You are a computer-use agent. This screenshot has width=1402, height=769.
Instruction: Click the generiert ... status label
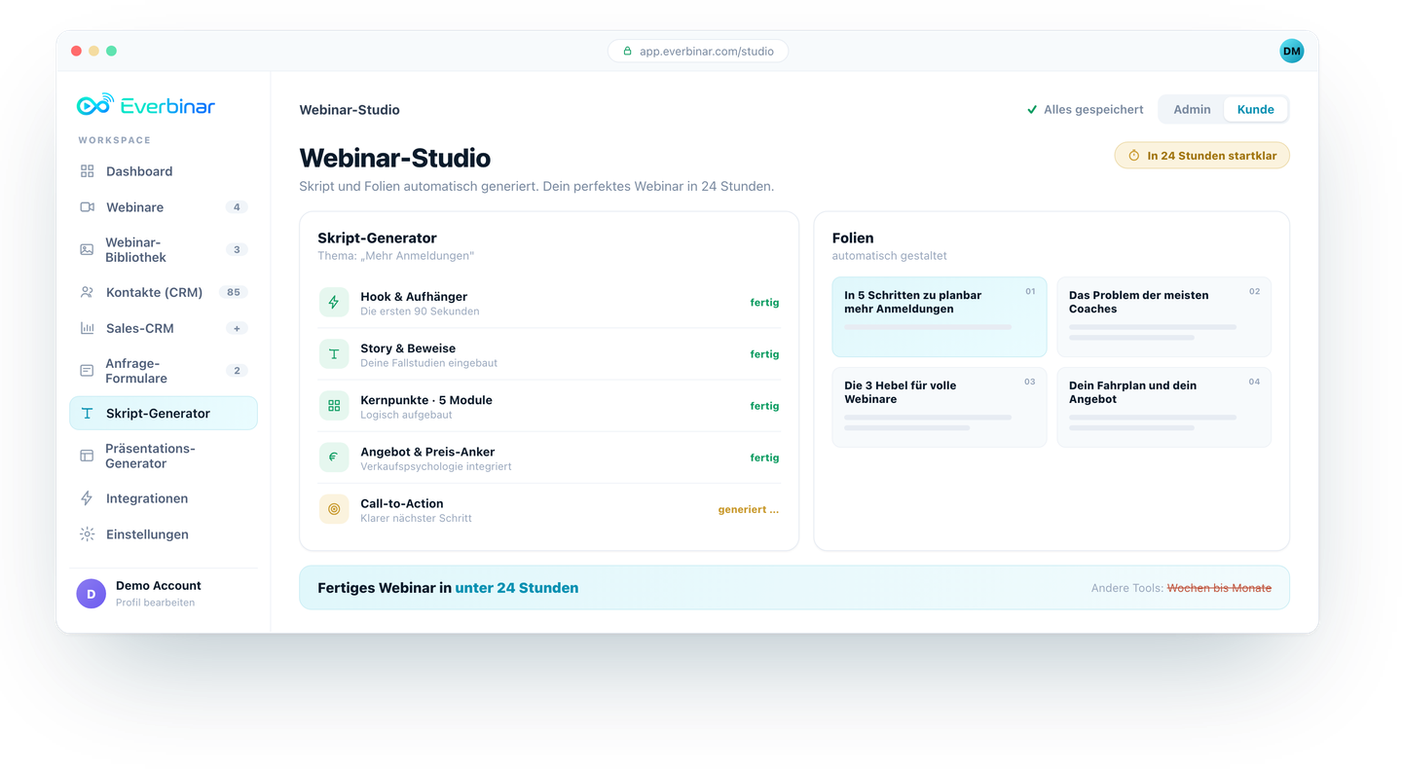(x=749, y=509)
